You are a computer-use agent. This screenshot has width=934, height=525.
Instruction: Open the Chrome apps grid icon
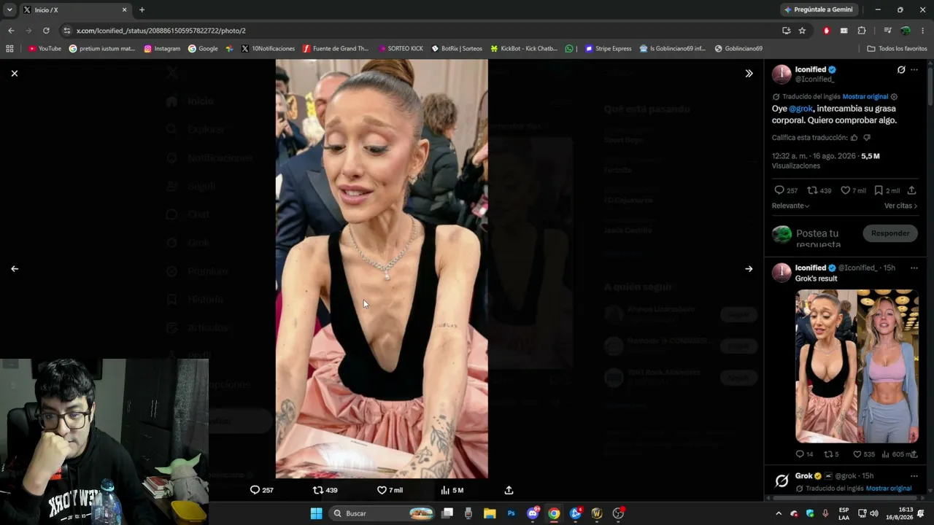coord(9,49)
